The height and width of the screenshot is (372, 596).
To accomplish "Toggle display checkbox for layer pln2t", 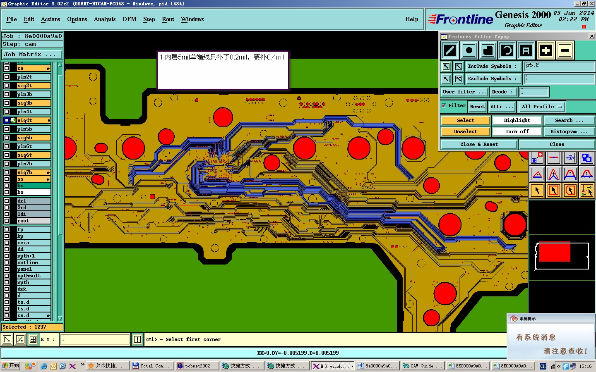I will pos(7,77).
